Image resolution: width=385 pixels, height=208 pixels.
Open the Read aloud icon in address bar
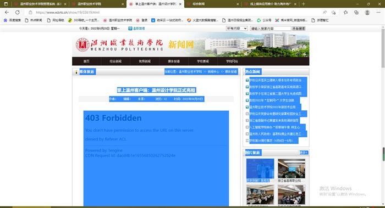pyautogui.click(x=324, y=12)
